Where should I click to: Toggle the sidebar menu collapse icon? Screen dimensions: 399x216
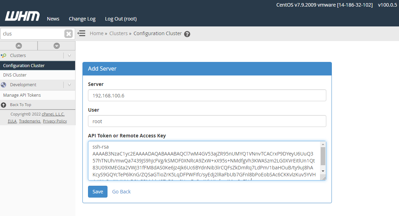click(81, 33)
